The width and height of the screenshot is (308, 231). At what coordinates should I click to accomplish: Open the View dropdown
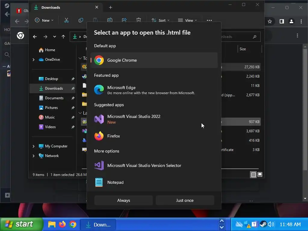187,20
